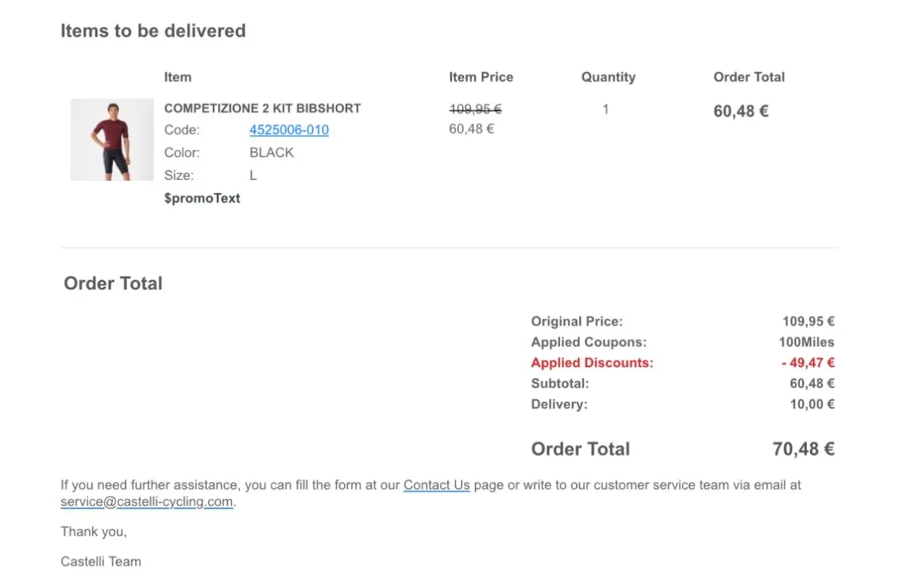The image size is (905, 581).
Task: Select the - 49,47 € discount amount
Action: click(x=808, y=362)
